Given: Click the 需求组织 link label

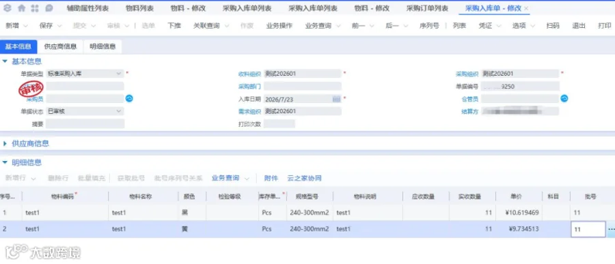Looking at the screenshot, I should [x=249, y=112].
